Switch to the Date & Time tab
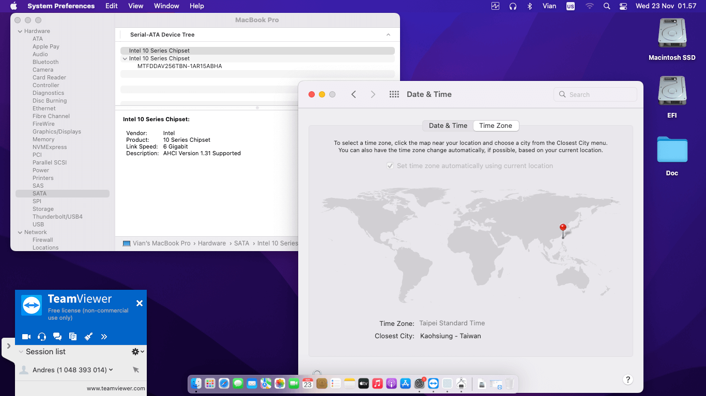Viewport: 706px width, 396px height. 448,126
